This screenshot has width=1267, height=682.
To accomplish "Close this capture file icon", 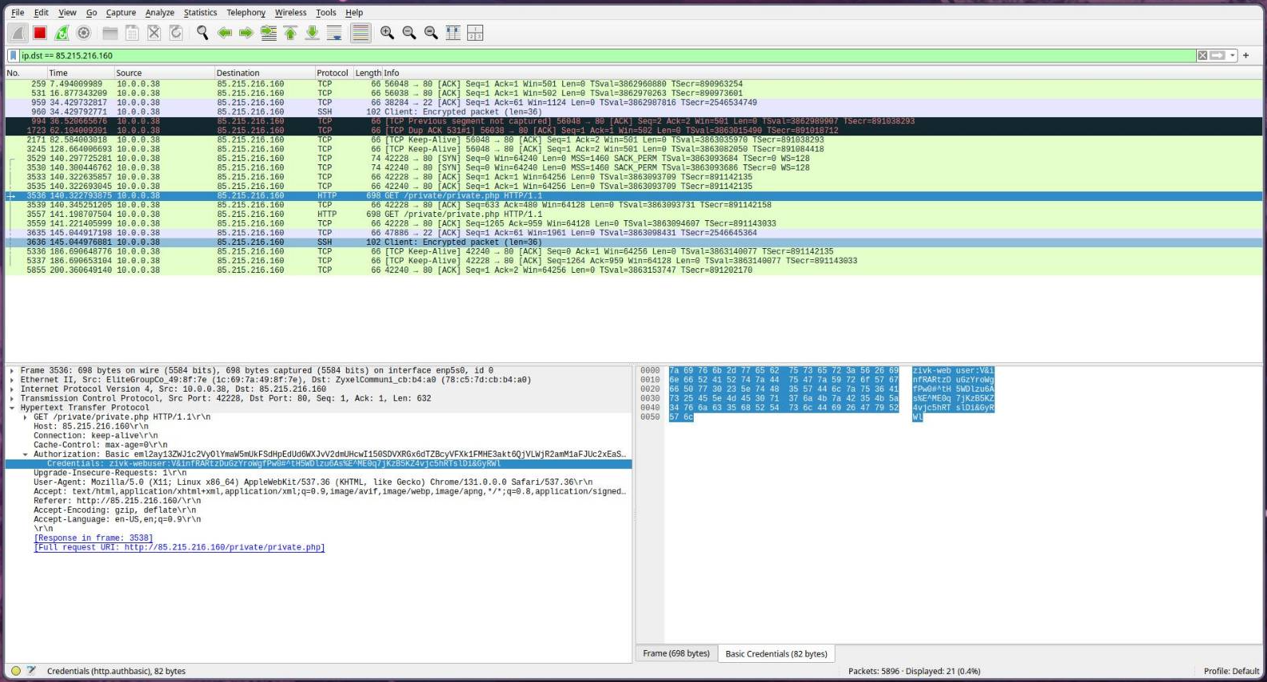I will [154, 33].
